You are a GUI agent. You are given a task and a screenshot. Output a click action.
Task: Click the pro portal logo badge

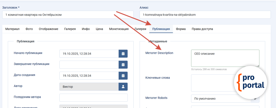pyautogui.click(x=250, y=82)
